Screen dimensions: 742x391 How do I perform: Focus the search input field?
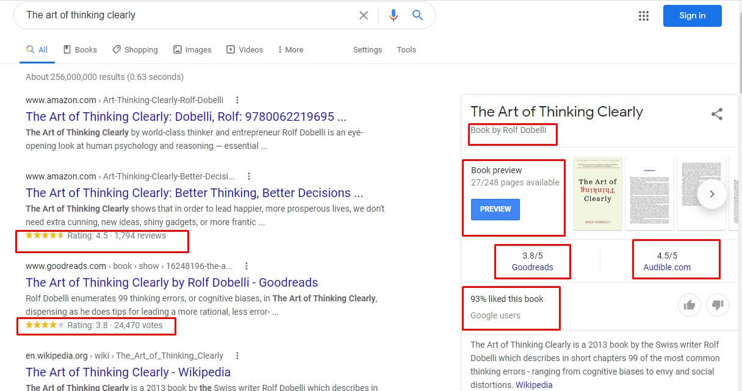(x=183, y=15)
